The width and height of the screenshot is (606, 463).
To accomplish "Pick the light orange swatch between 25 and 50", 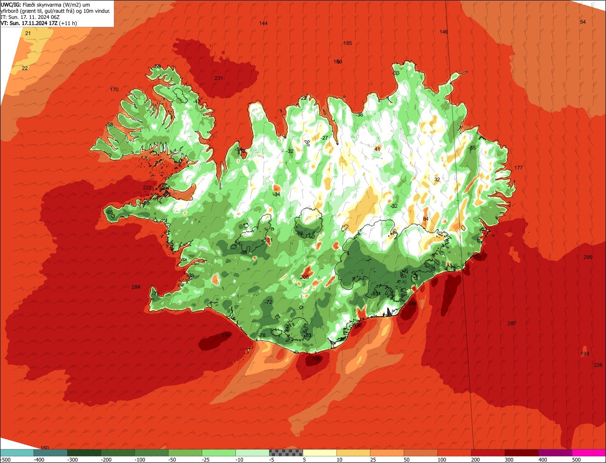I will [387, 453].
